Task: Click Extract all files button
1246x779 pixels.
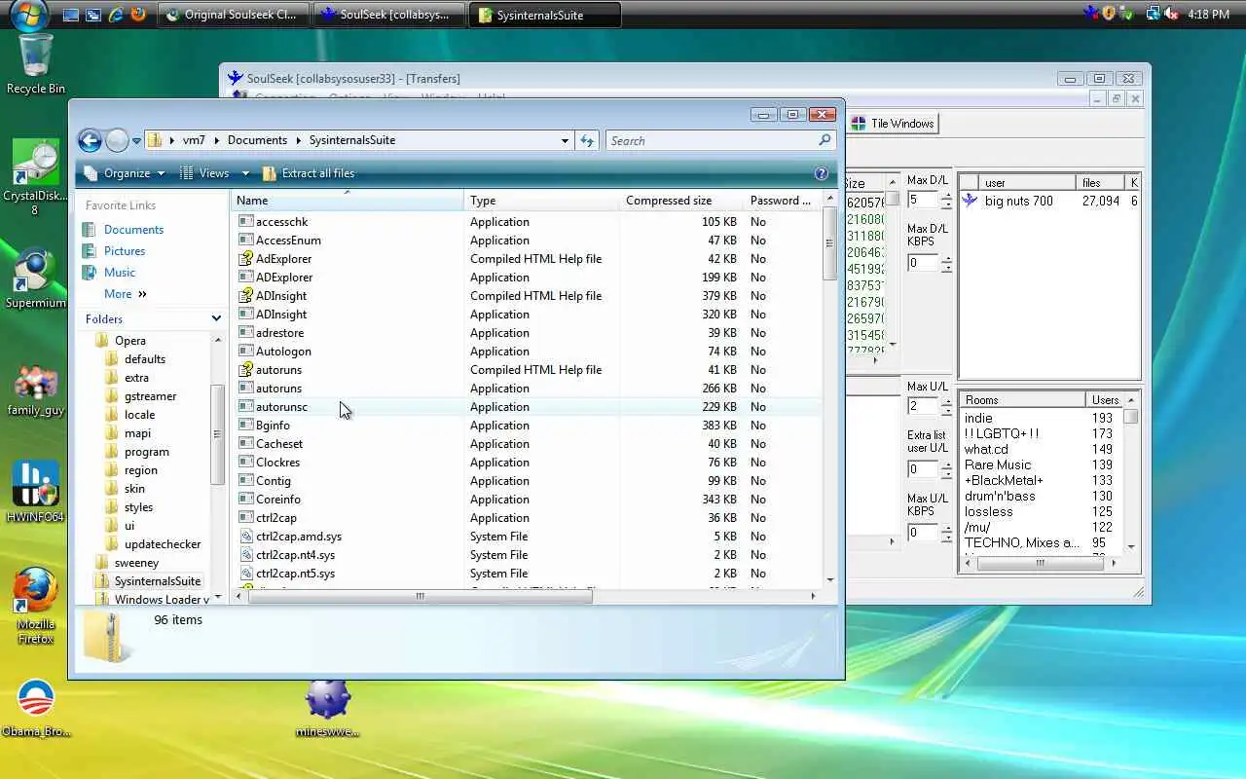Action: pyautogui.click(x=308, y=173)
